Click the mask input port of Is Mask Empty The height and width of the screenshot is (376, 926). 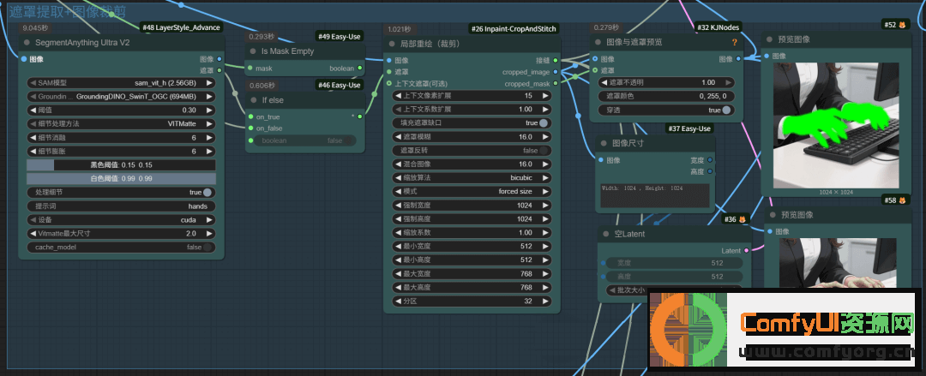point(250,69)
